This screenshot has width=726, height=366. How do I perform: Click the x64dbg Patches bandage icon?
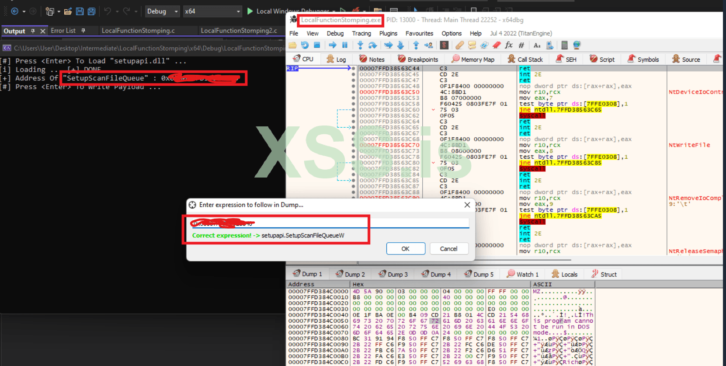459,45
